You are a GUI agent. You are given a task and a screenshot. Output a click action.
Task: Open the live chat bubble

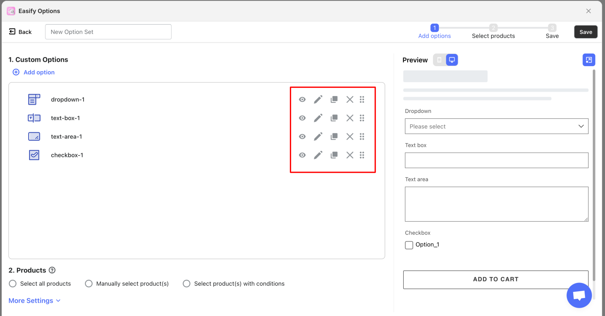tap(579, 295)
